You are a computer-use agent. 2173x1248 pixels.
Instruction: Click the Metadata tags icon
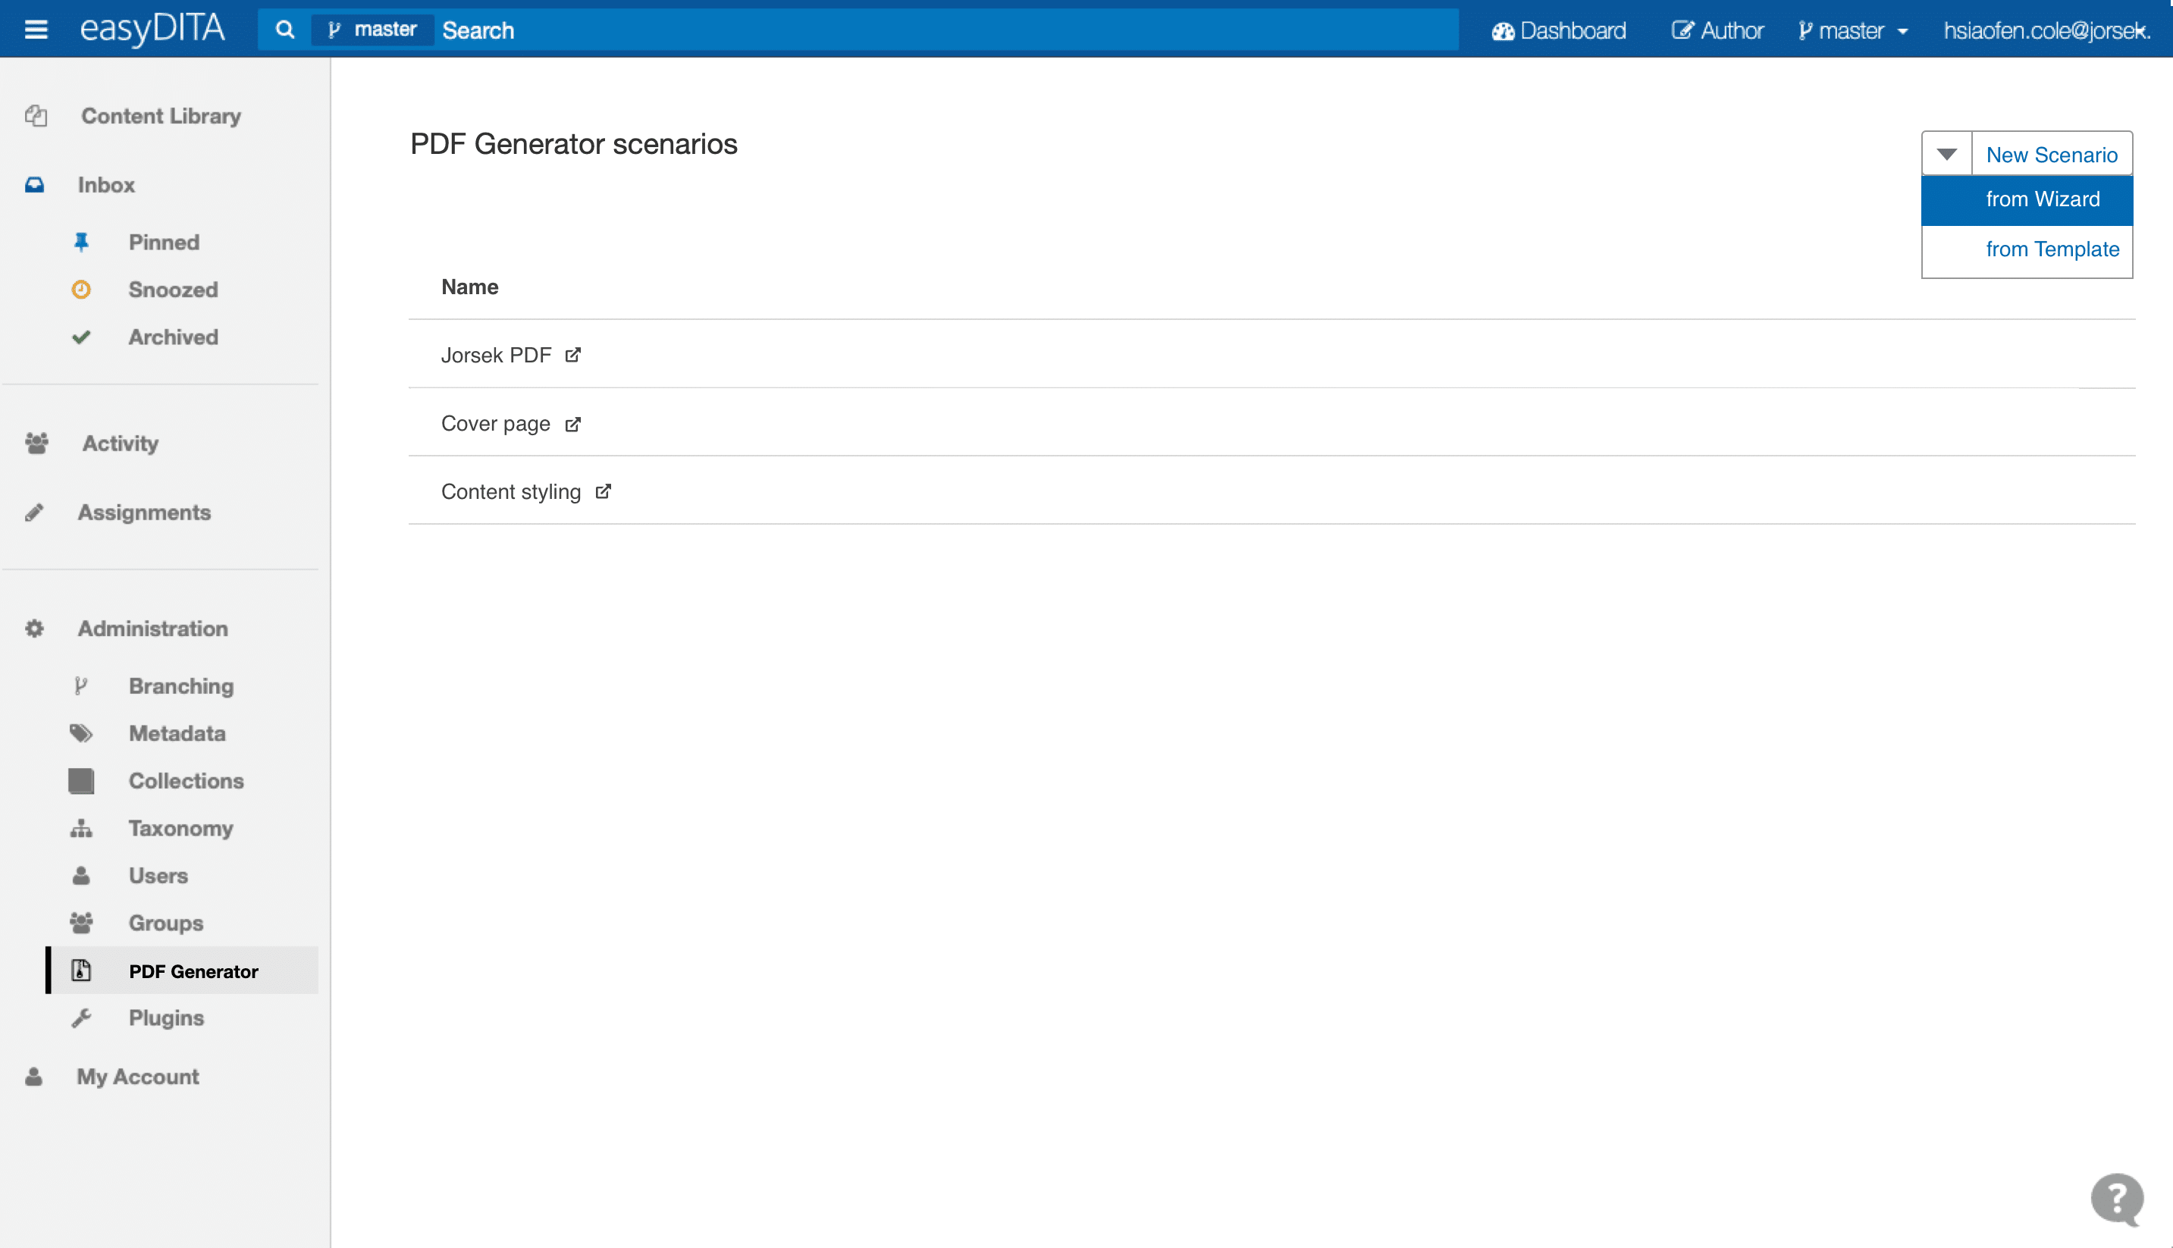81,733
